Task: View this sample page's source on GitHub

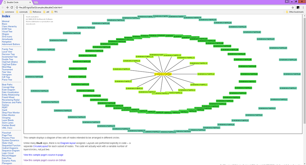Action: (x=45, y=160)
